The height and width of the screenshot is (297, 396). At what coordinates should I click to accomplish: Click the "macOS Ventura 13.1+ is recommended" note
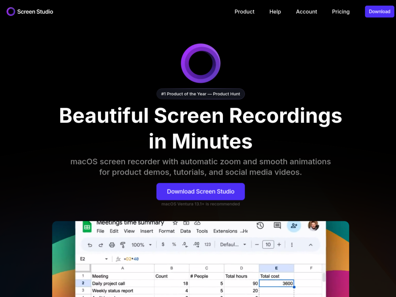(x=200, y=204)
